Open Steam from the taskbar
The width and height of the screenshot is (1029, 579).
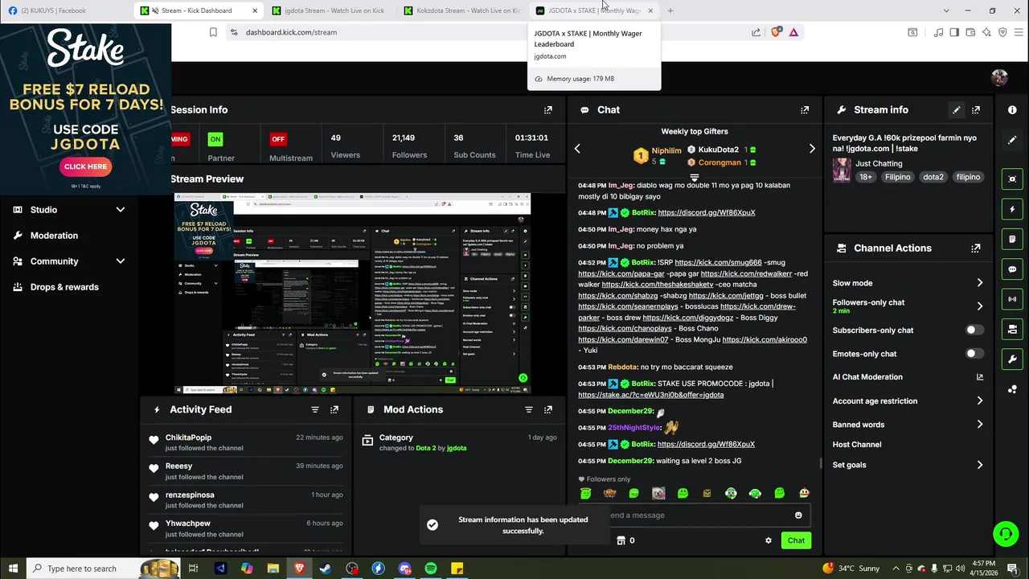tap(326, 569)
